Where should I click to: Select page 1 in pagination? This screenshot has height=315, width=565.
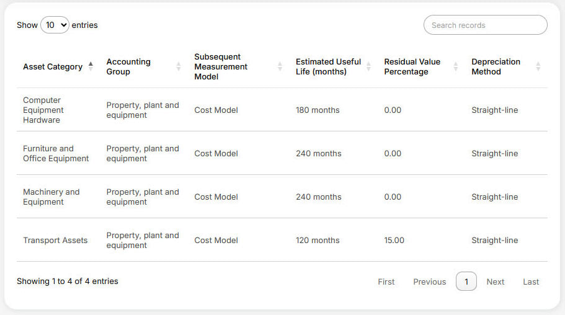click(x=466, y=282)
